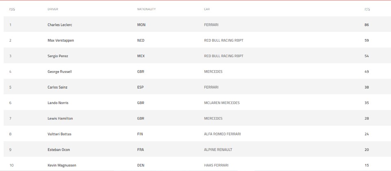
Task: Select Lando Norris from the table
Action: pos(59,103)
